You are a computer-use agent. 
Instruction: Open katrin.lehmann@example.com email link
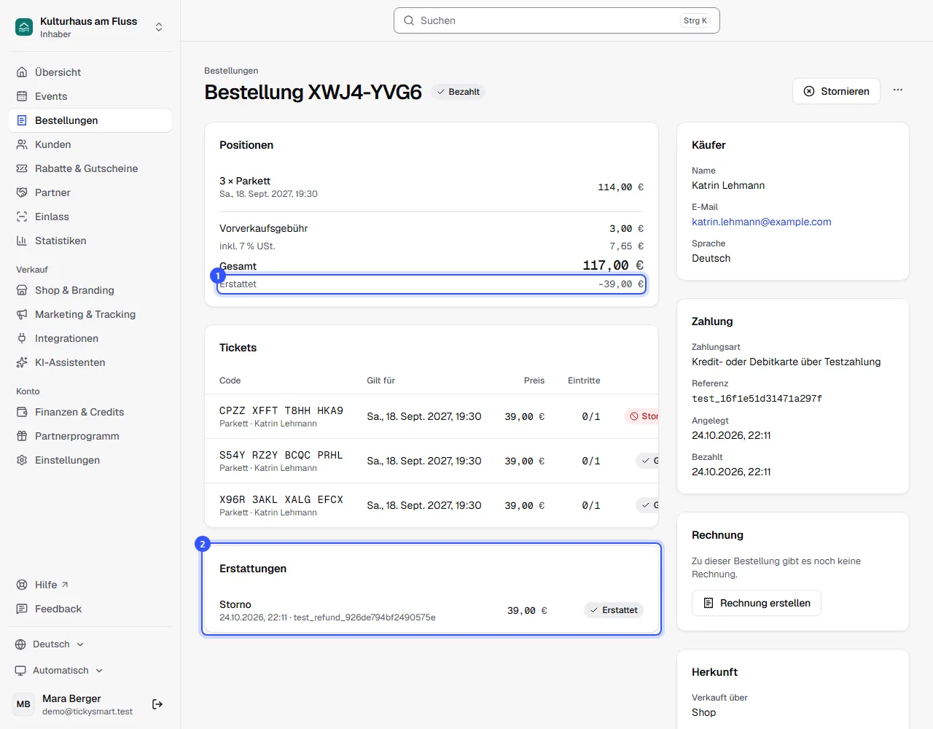[x=762, y=222]
